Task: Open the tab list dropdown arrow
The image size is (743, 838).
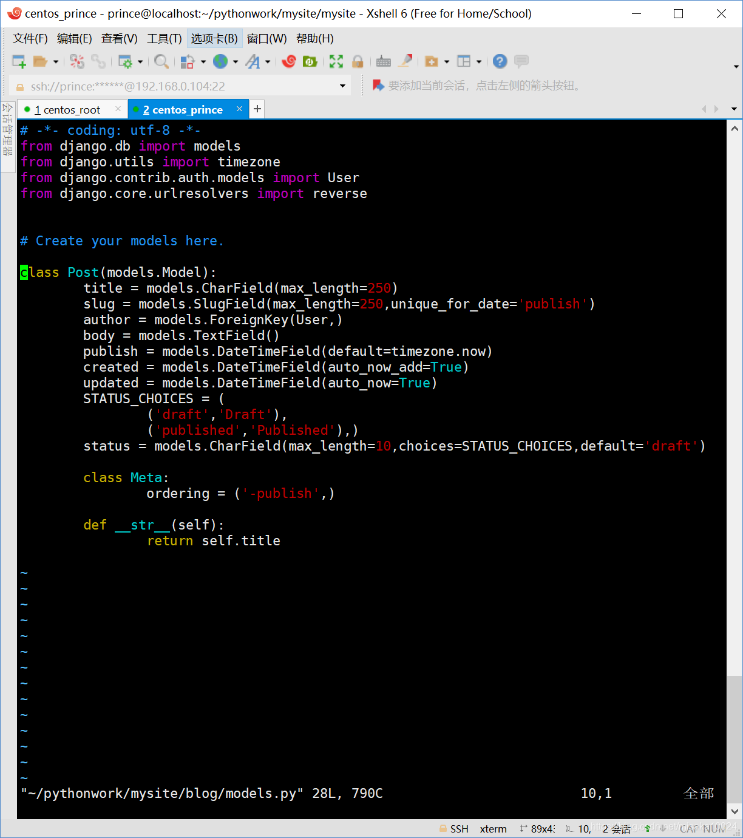Action: point(734,109)
